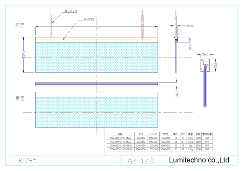Image resolution: width=243 pixels, height=171 pixels.
Task: Select the 350.0 height dimension text
Action: (24, 55)
